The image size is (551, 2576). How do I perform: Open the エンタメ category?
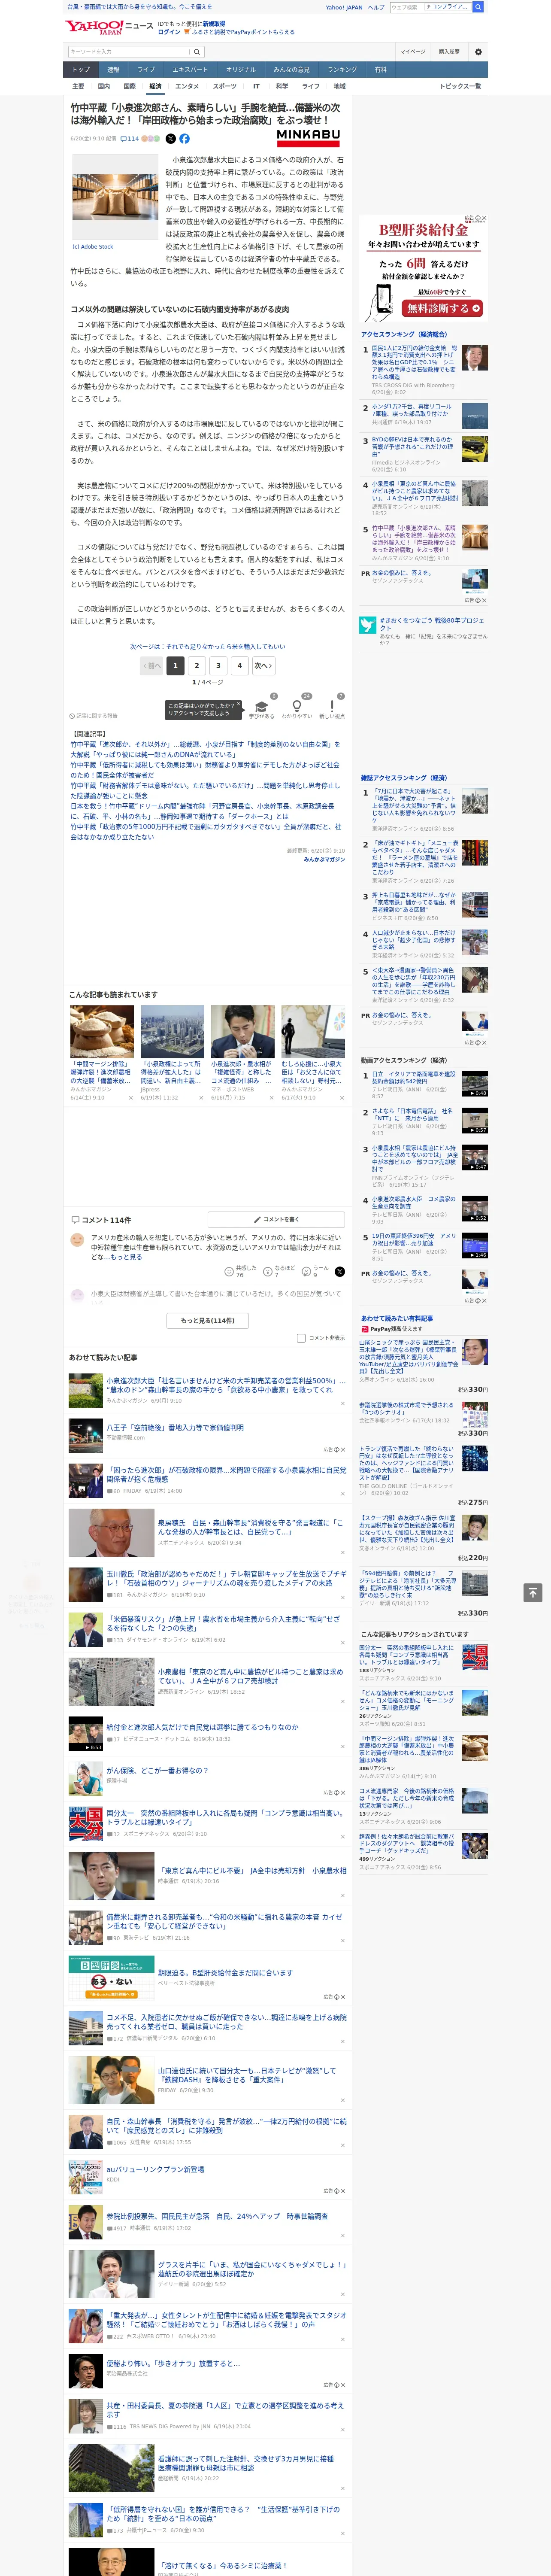187,86
